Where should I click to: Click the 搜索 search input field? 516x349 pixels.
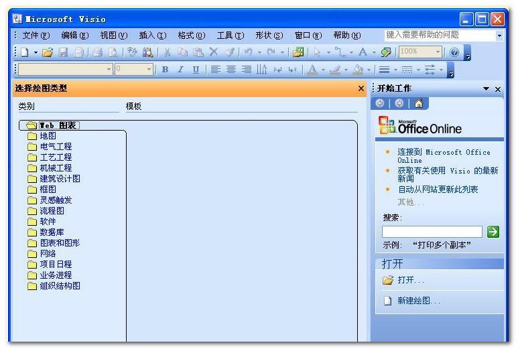click(432, 232)
